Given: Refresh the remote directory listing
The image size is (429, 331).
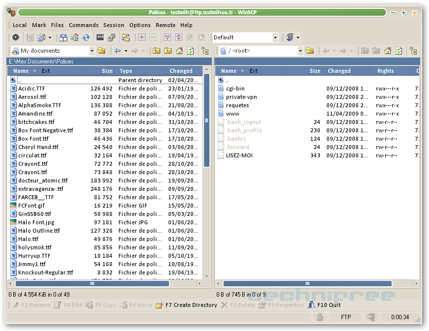Looking at the screenshot, I should [x=399, y=51].
